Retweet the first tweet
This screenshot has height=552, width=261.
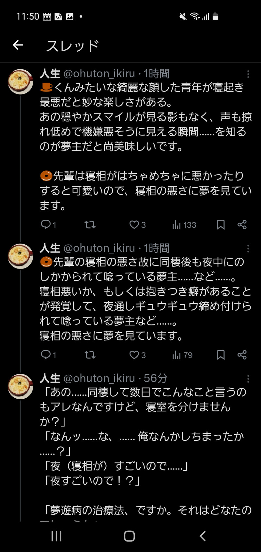(90, 225)
